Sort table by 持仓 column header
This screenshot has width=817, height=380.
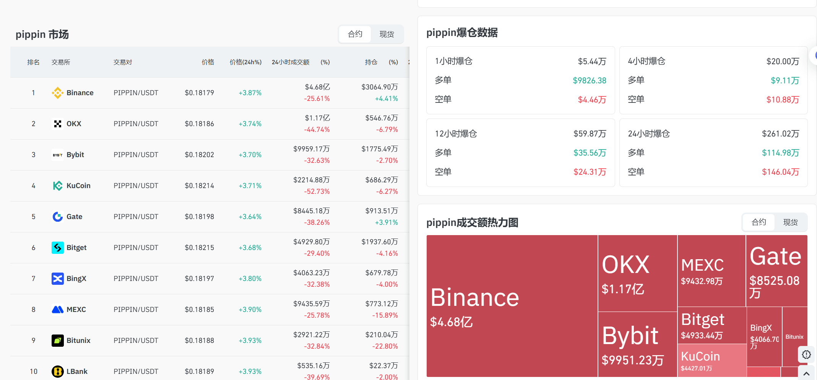point(371,62)
